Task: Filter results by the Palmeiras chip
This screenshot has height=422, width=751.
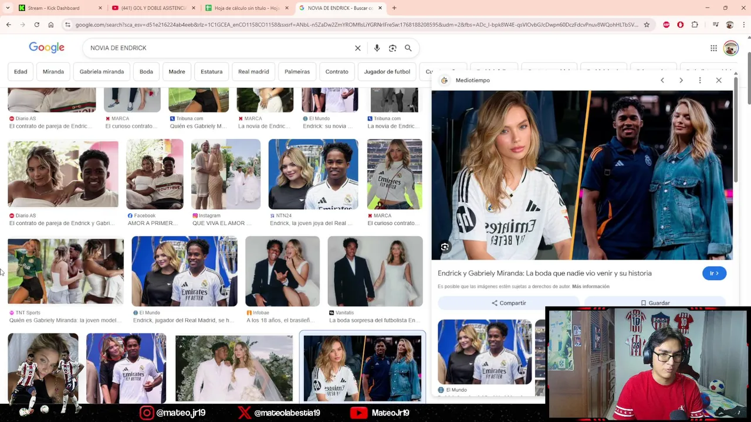Action: tap(297, 72)
